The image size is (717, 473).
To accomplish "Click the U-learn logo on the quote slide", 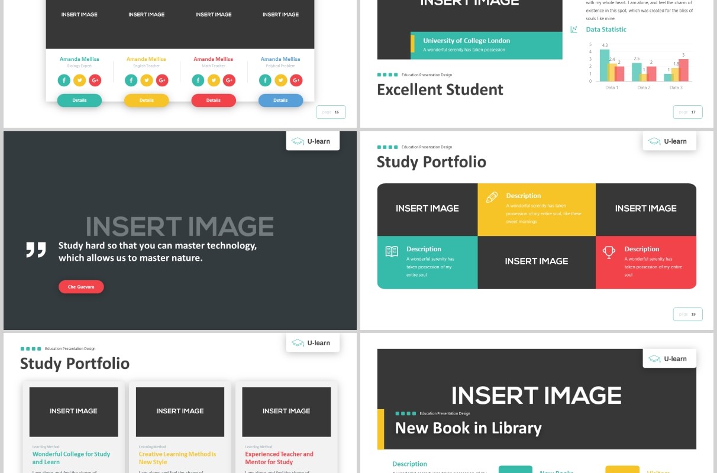I will [313, 141].
